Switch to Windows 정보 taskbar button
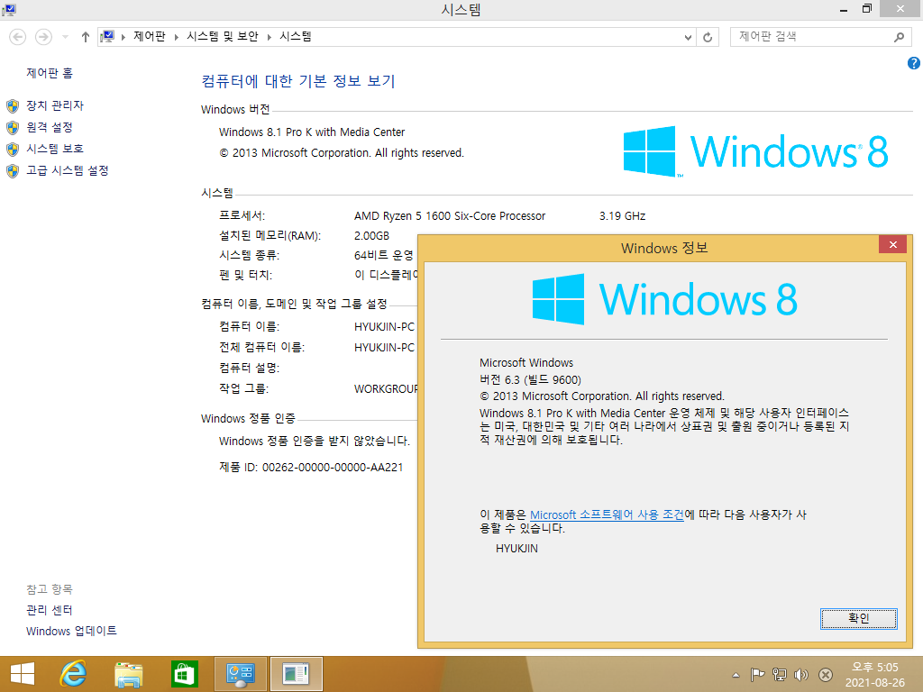Viewport: 923px width, 692px height. click(x=296, y=674)
